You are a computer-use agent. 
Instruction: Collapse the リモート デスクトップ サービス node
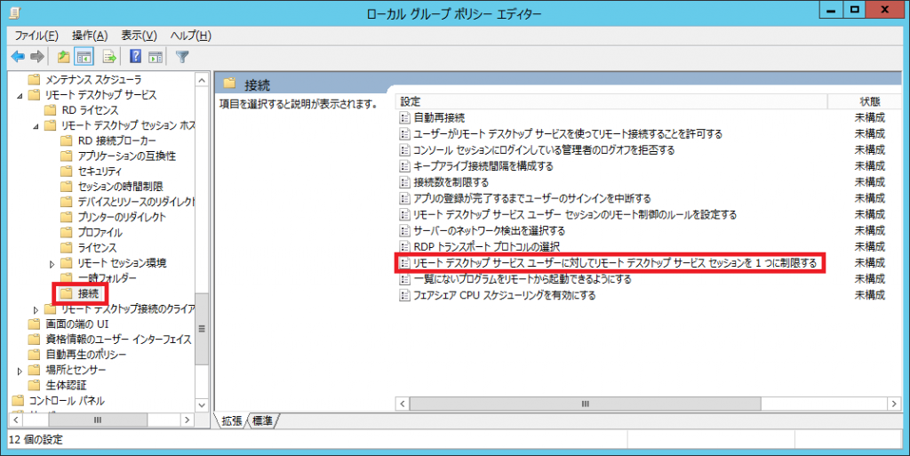[x=20, y=95]
